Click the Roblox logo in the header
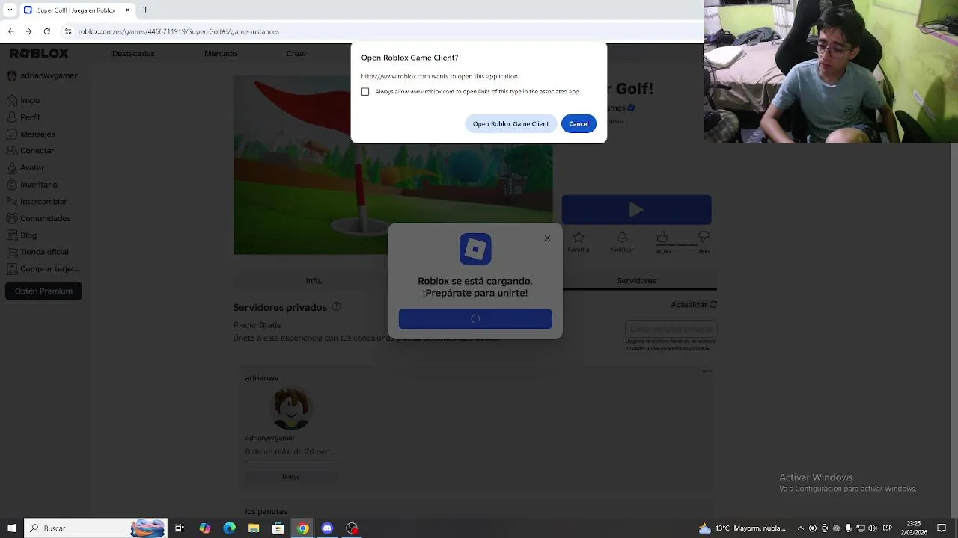The width and height of the screenshot is (958, 538). click(x=39, y=54)
